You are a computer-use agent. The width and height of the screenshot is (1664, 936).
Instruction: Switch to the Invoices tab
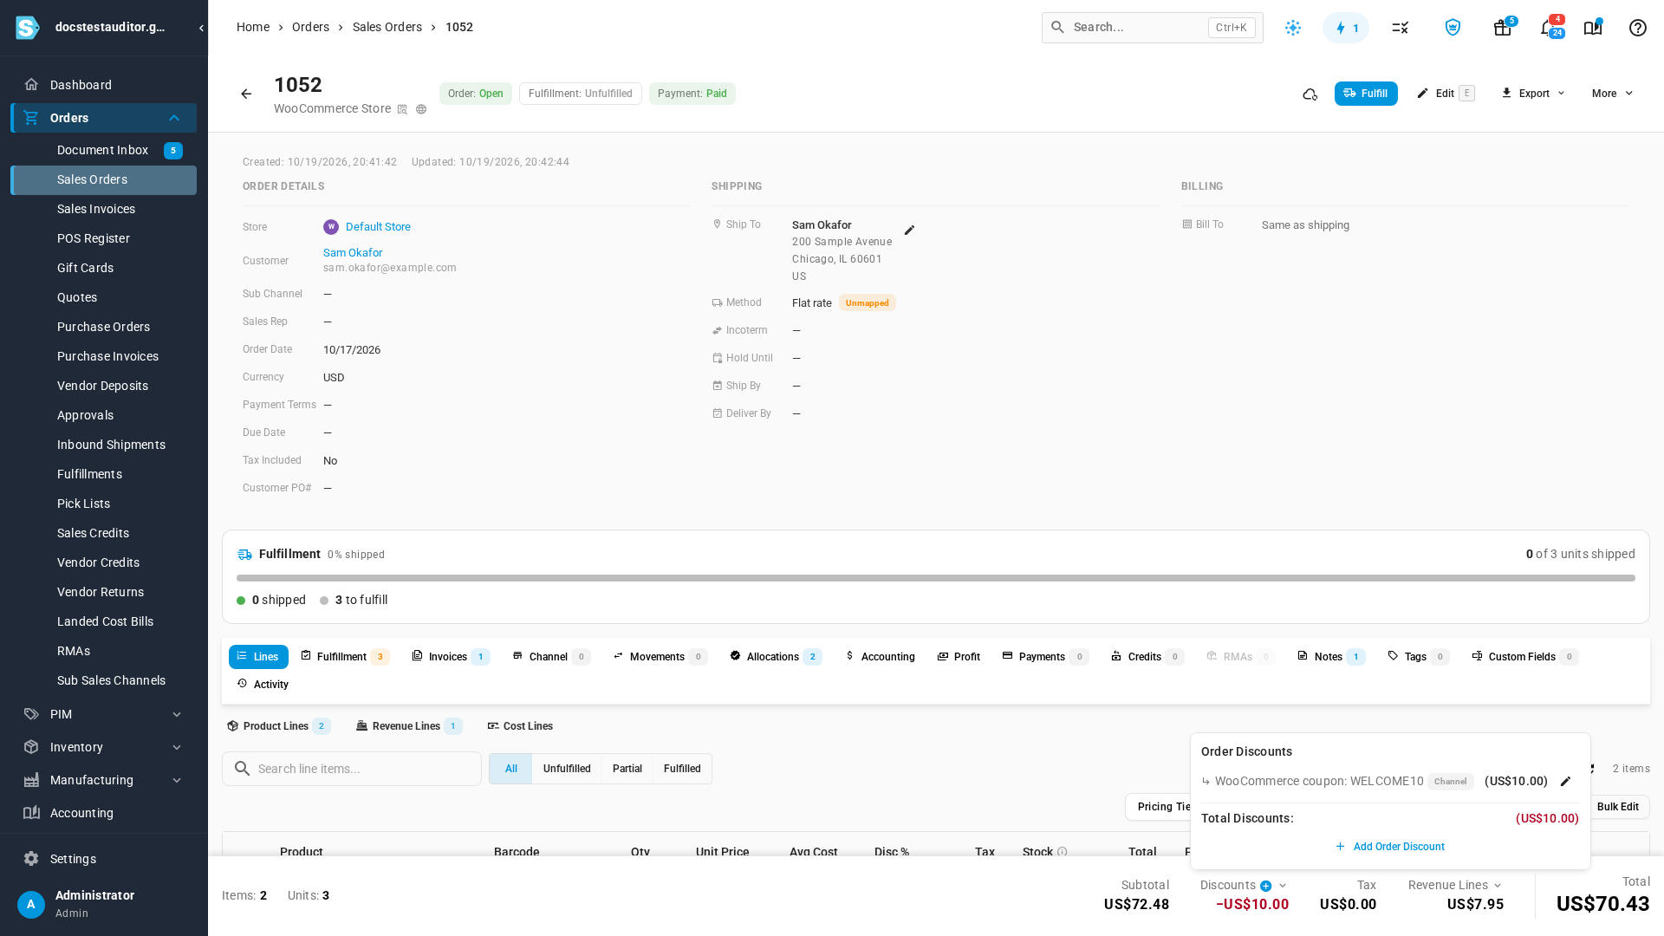click(x=451, y=657)
